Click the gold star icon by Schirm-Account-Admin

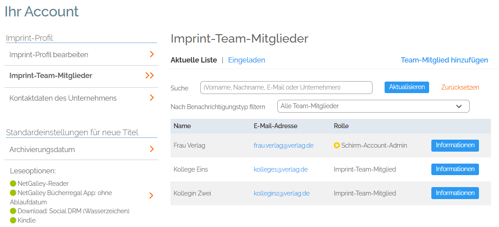tap(337, 145)
